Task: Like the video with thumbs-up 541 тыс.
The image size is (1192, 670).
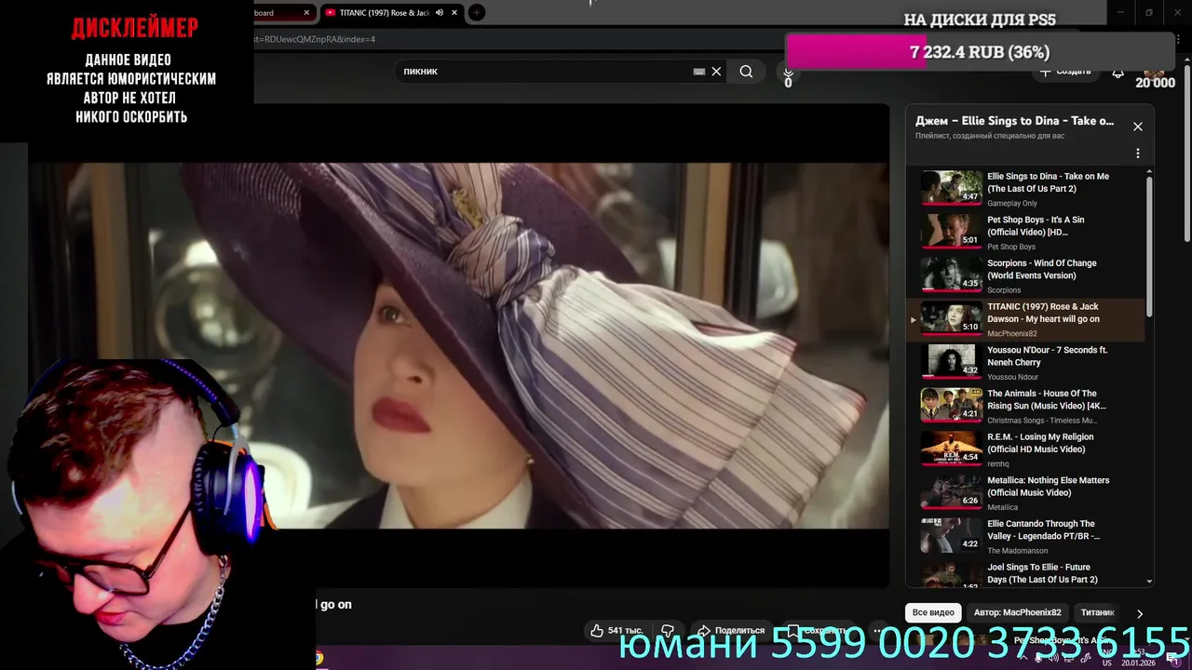Action: click(616, 630)
